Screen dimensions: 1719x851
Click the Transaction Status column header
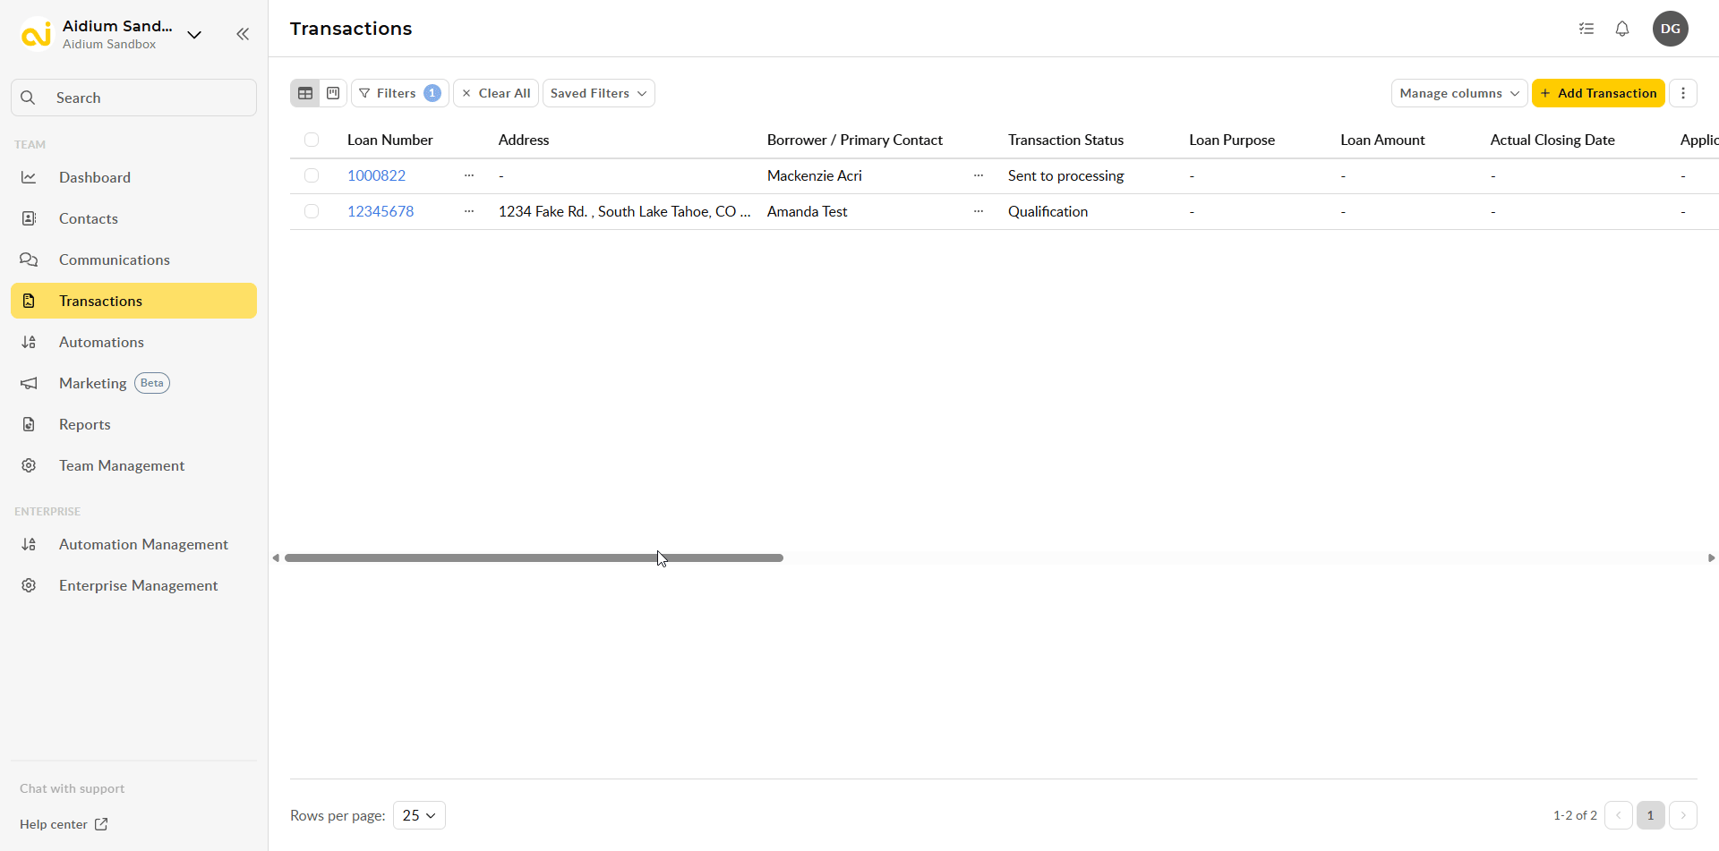pyautogui.click(x=1065, y=140)
